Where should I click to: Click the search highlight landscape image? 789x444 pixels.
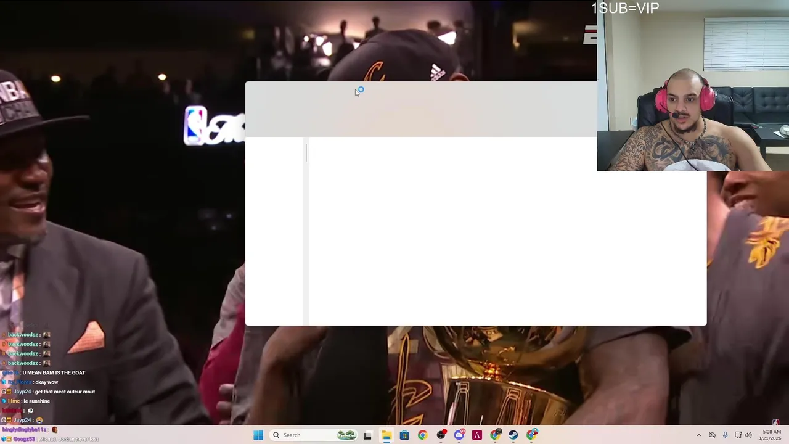click(x=346, y=435)
